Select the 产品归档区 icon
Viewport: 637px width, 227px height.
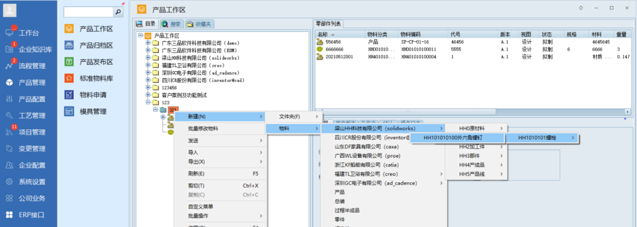(x=69, y=45)
